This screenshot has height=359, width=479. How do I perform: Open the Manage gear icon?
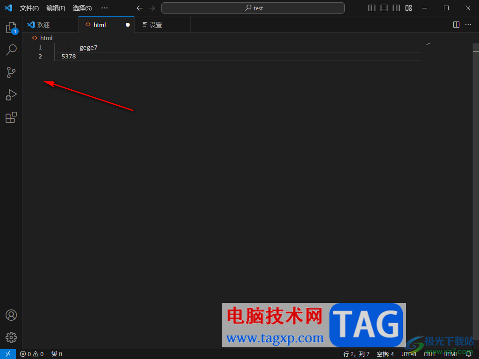11,337
